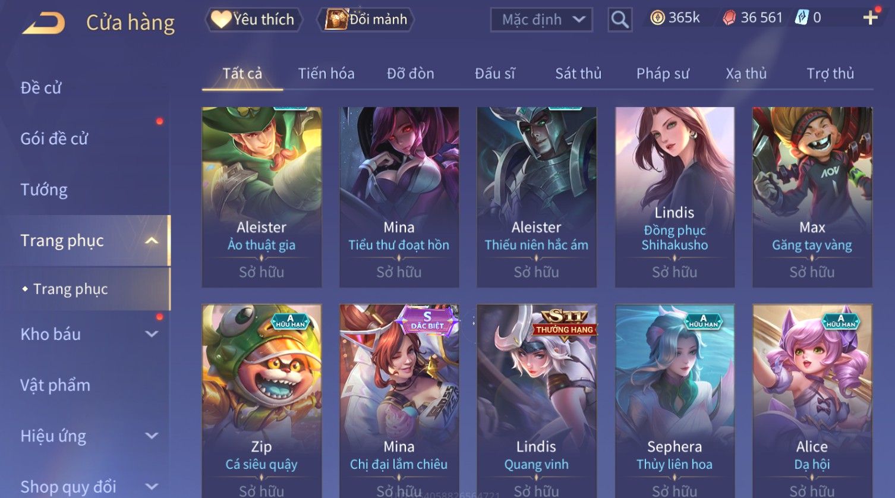The image size is (895, 498).
Task: Tap the blue voucher ticket icon
Action: tap(802, 18)
